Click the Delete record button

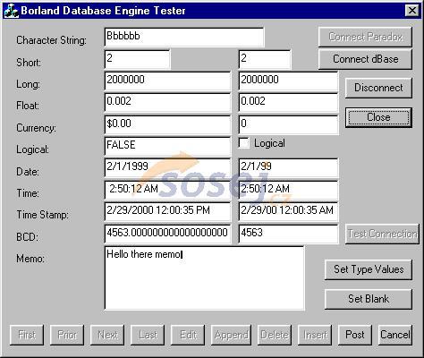[x=275, y=335]
